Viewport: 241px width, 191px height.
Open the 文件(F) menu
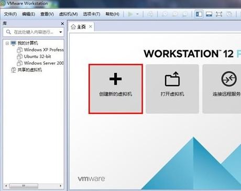coord(10,14)
